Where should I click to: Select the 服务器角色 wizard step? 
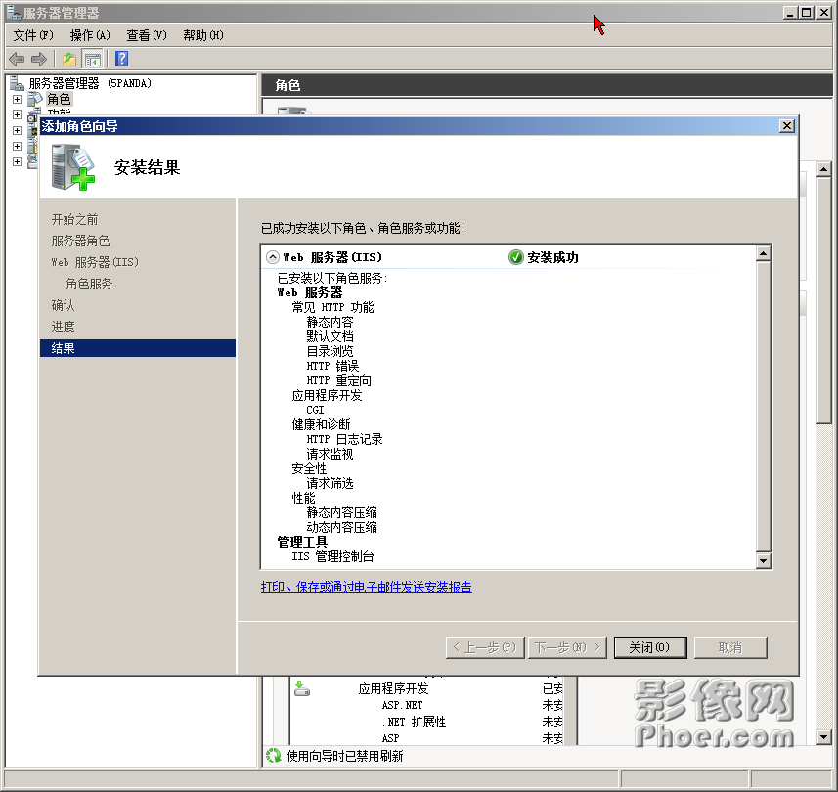click(81, 241)
